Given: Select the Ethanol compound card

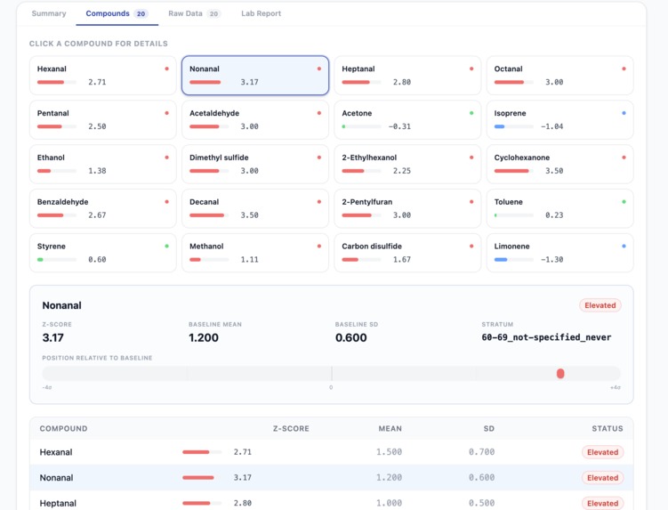Looking at the screenshot, I should (x=102, y=164).
